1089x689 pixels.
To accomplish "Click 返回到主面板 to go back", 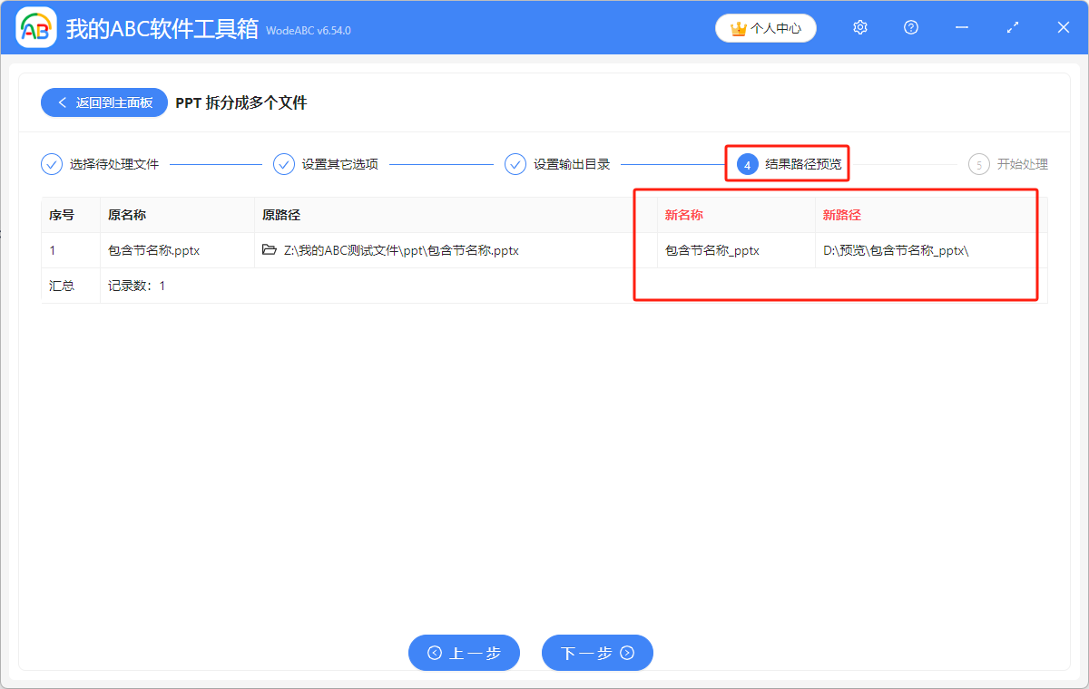I will [x=104, y=102].
